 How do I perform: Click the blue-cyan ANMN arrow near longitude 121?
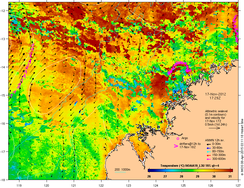pyautogui.click(x=76, y=103)
